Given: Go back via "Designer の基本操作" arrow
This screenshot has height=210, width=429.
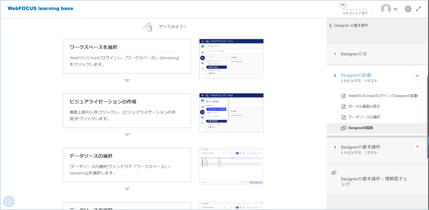Looking at the screenshot, I should pyautogui.click(x=331, y=25).
